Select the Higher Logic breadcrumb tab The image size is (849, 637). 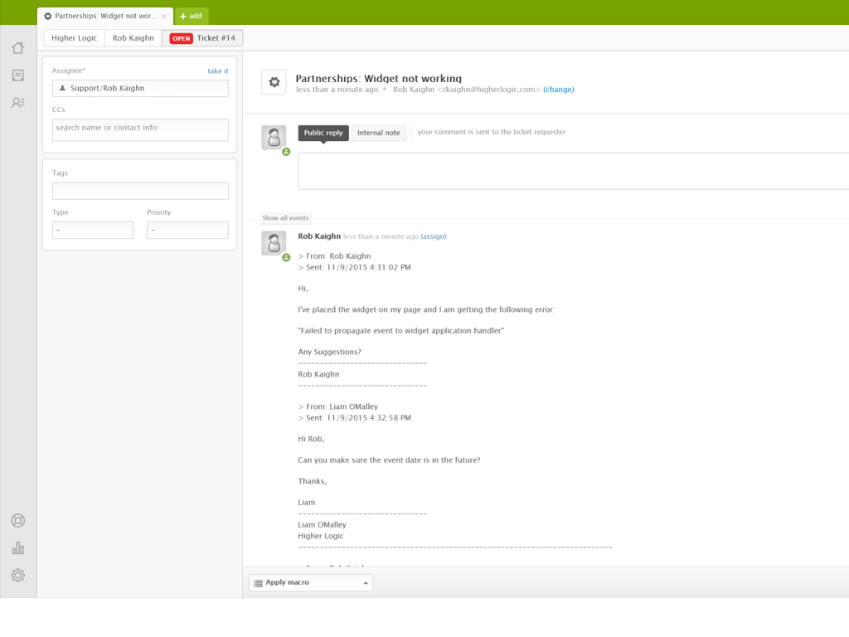(x=75, y=38)
